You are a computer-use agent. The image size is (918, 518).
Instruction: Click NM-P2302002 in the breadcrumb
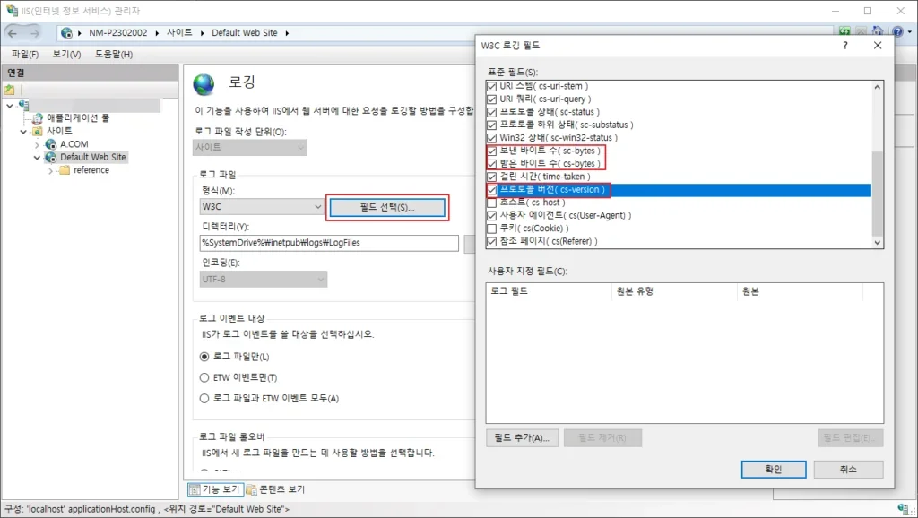pyautogui.click(x=117, y=33)
